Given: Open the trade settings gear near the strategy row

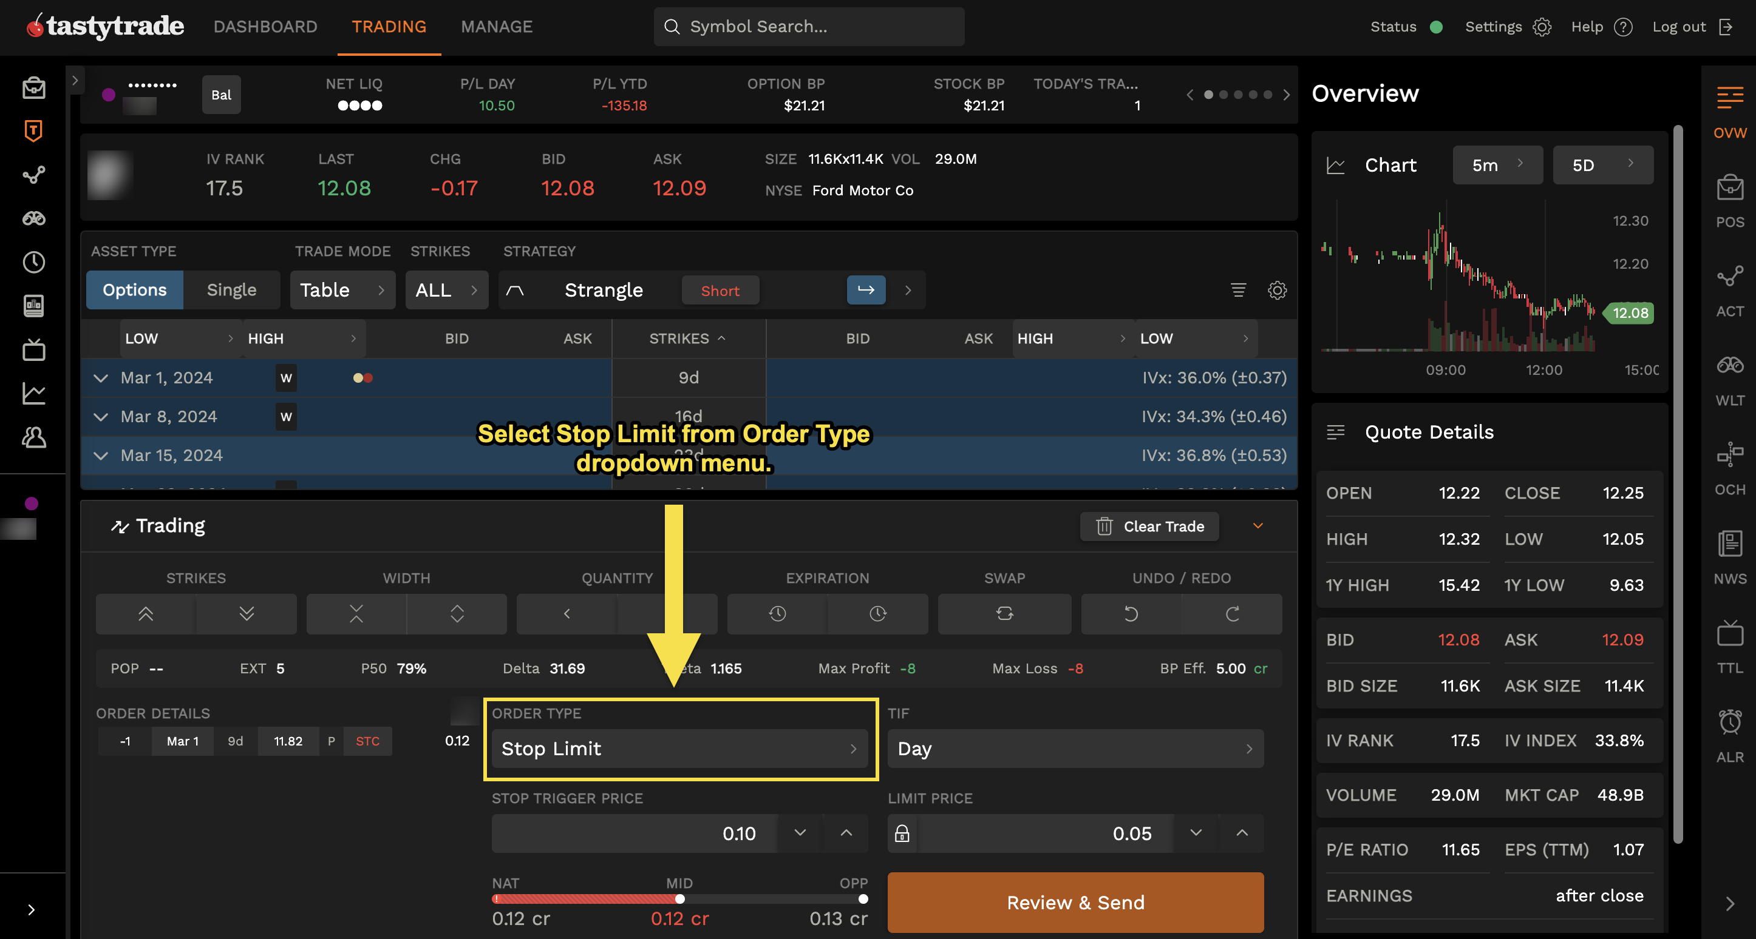Looking at the screenshot, I should (x=1278, y=290).
